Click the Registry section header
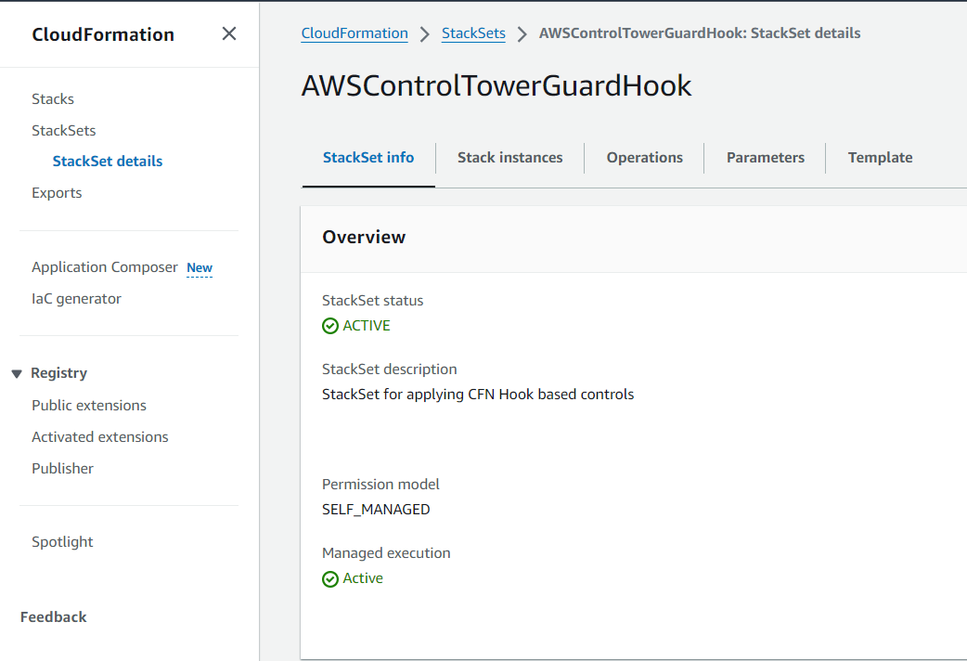Image resolution: width=967 pixels, height=661 pixels. tap(59, 373)
